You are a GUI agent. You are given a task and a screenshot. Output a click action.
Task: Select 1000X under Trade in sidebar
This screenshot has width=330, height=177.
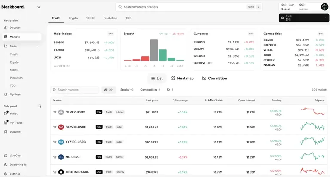14,70
